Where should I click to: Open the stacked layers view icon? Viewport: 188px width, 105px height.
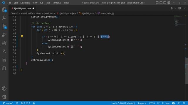(4, 68)
